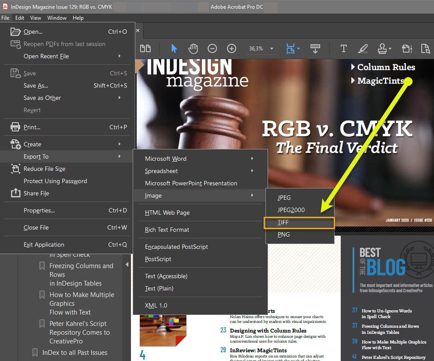Select Encapsulated PostScript export
This screenshot has height=361, width=434.
[201, 247]
